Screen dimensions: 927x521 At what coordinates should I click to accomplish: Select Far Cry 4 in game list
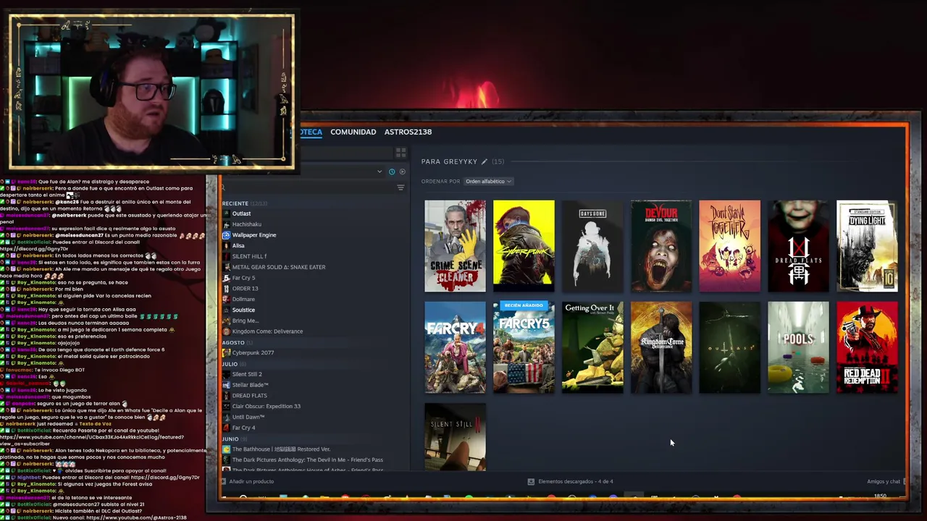point(243,428)
